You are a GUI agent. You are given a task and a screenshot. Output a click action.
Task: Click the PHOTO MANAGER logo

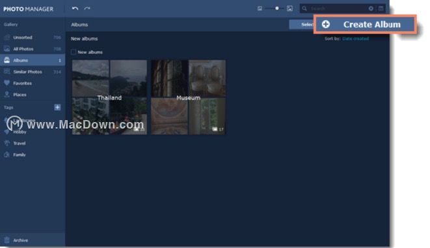click(x=28, y=9)
